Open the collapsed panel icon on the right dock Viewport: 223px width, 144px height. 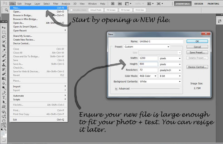[x=220, y=21]
